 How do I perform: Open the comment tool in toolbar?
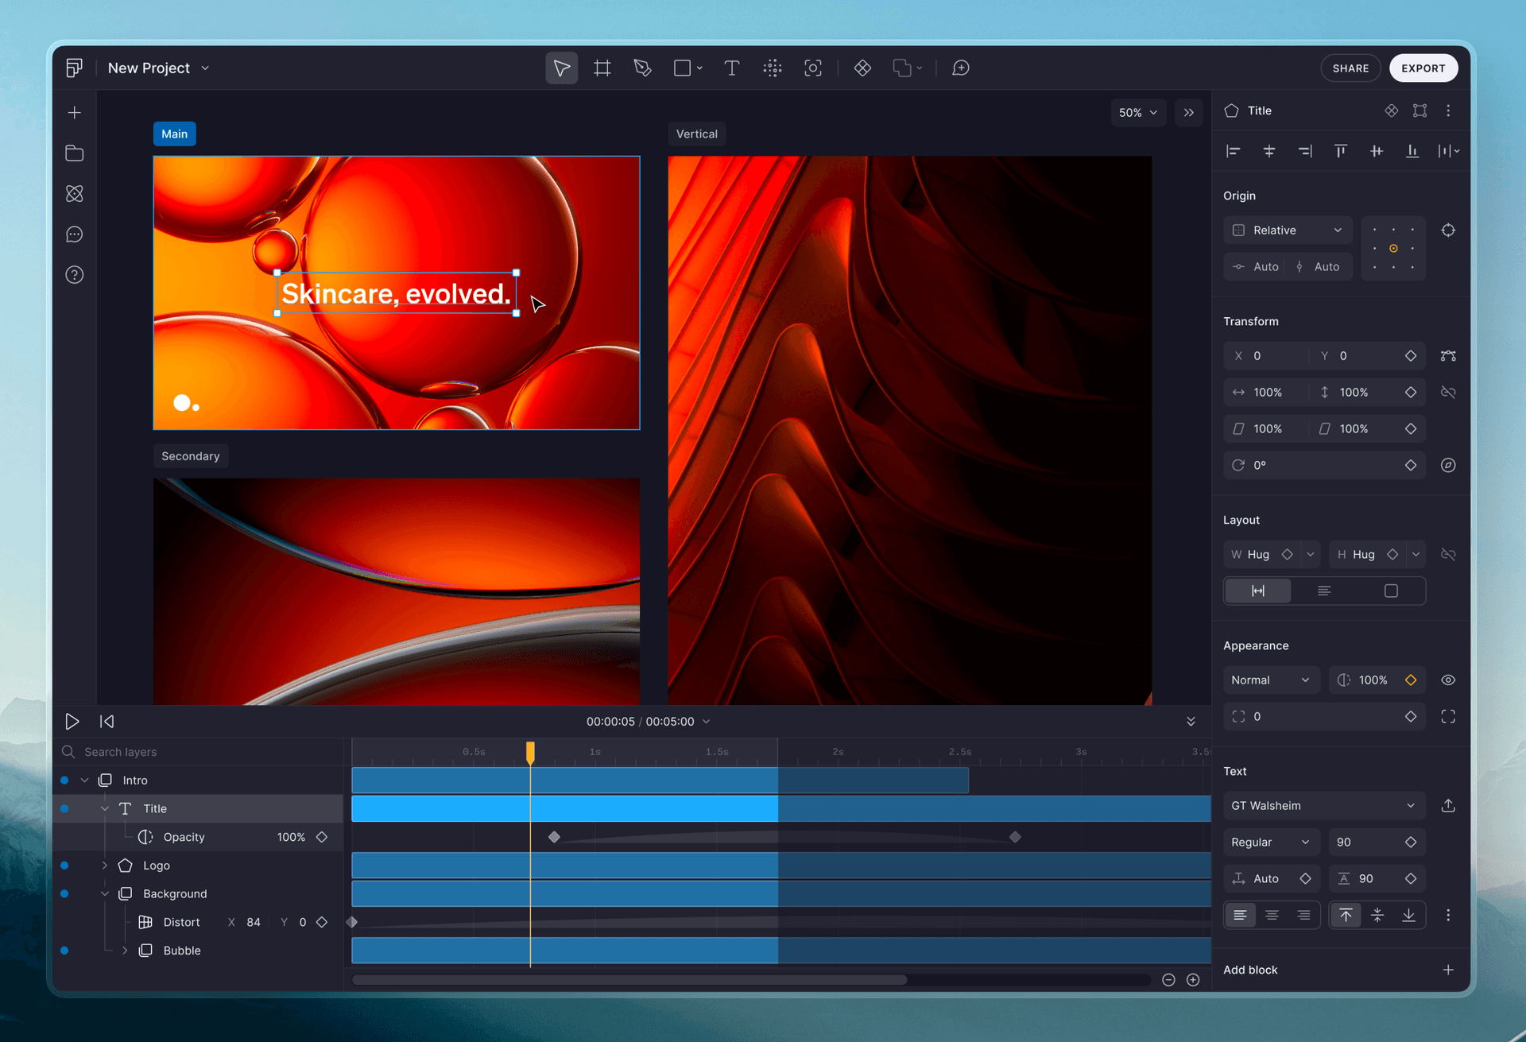(x=960, y=68)
